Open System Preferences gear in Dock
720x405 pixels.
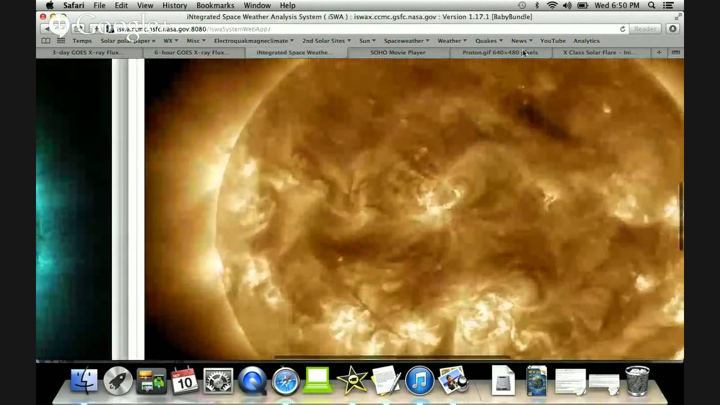point(218,381)
